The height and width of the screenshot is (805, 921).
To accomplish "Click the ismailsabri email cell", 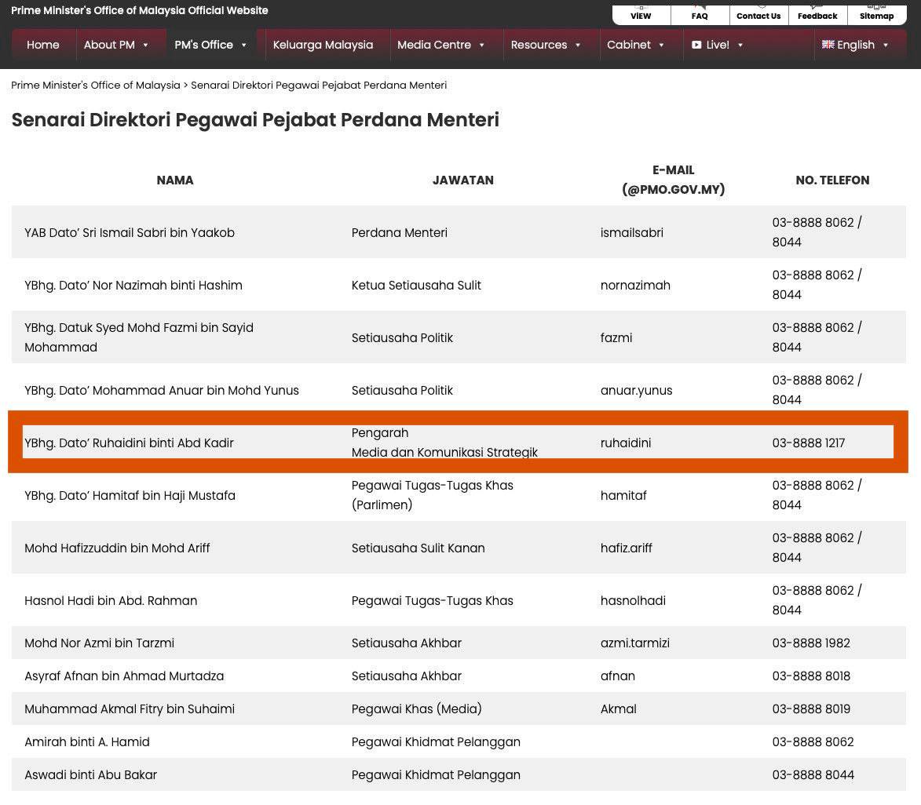I will tap(631, 232).
